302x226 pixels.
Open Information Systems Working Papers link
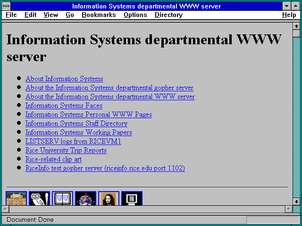click(x=79, y=133)
